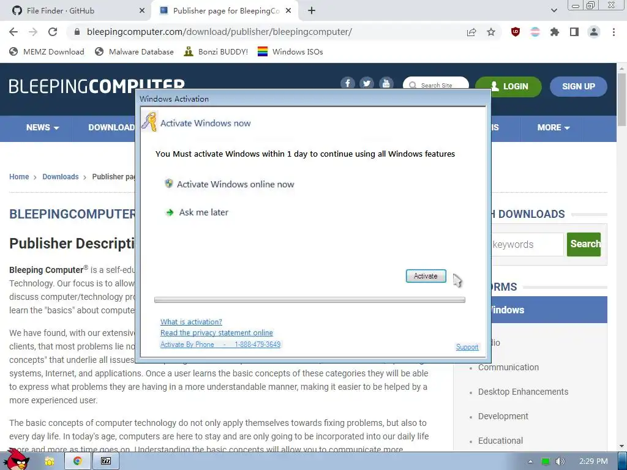627x470 pixels.
Task: Open the Desktop Enhancements category
Action: point(523,392)
